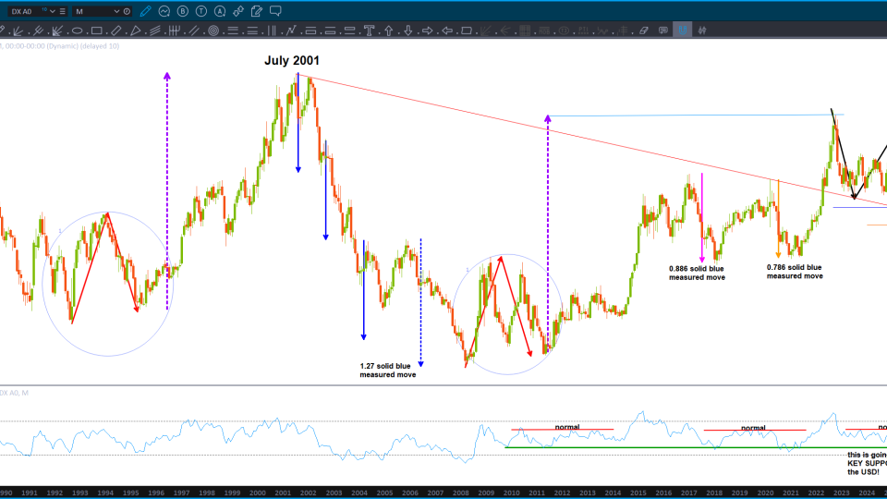Image resolution: width=887 pixels, height=499 pixels.
Task: Click the clock icon beside timeframe
Action: (x=127, y=11)
